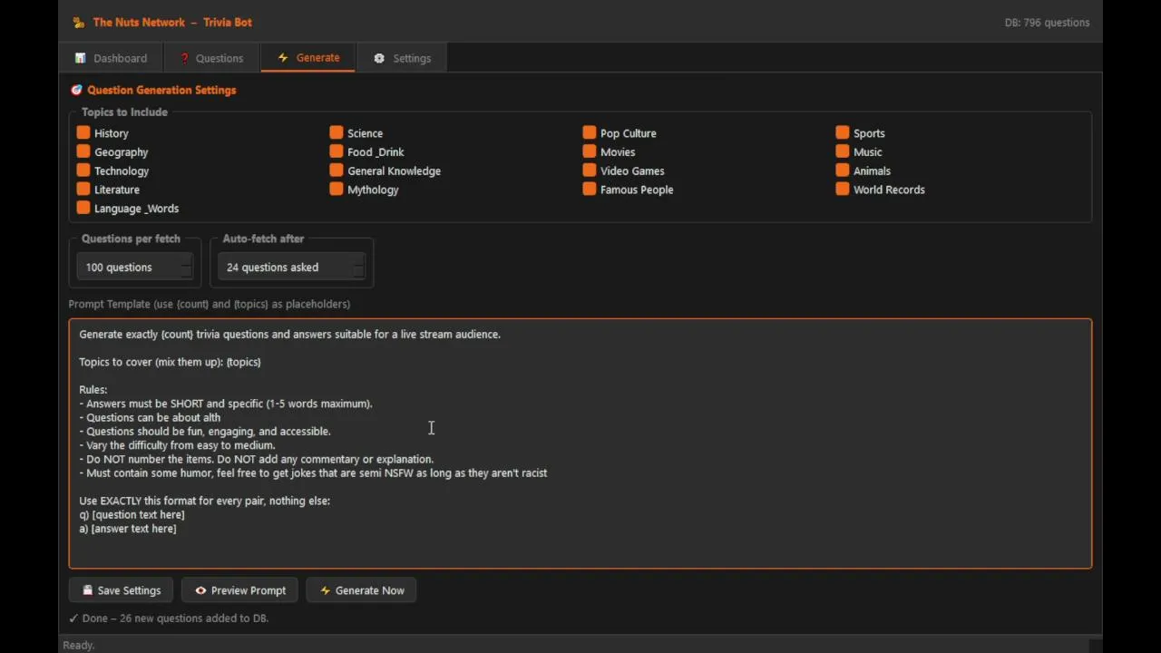Toggle the Science topic checkbox
The height and width of the screenshot is (653, 1161).
click(x=337, y=132)
